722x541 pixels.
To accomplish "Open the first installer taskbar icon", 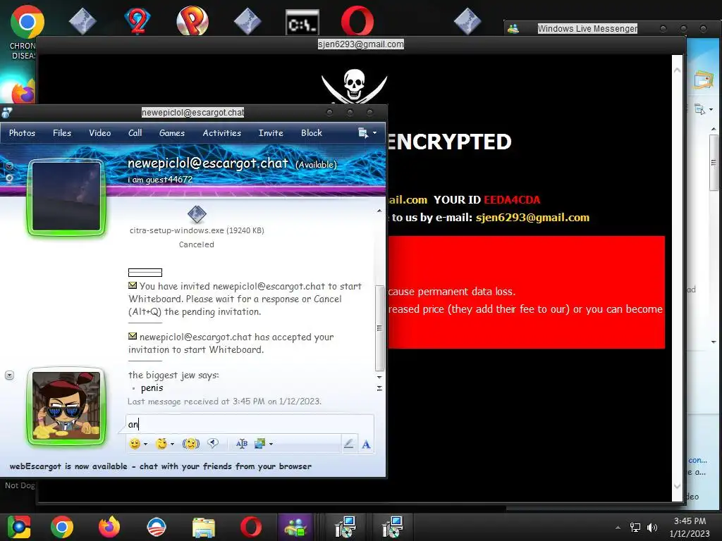I will pos(345,527).
